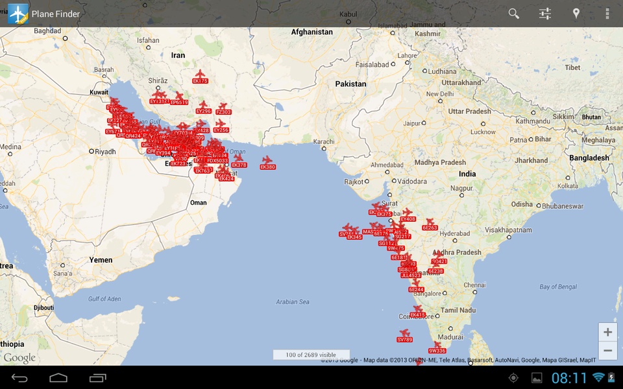The height and width of the screenshot is (389, 623).
Task: Select flight EP6519 plane marker
Action: tap(179, 96)
